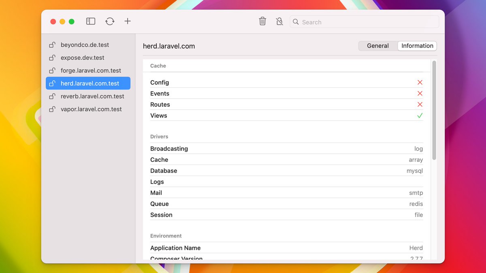The height and width of the screenshot is (273, 486).
Task: Click the Cache driver value array
Action: pyautogui.click(x=416, y=160)
